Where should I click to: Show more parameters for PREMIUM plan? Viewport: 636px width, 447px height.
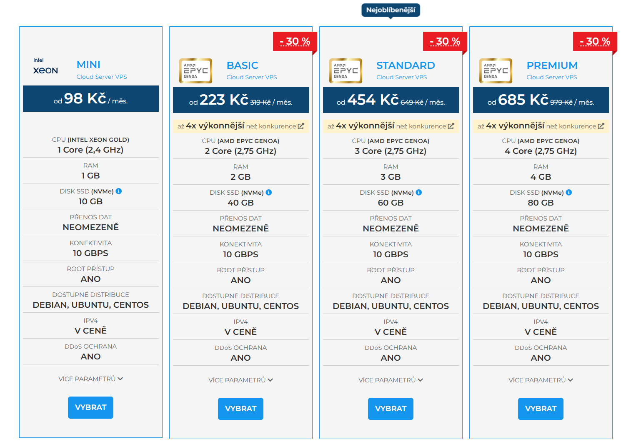[541, 380]
